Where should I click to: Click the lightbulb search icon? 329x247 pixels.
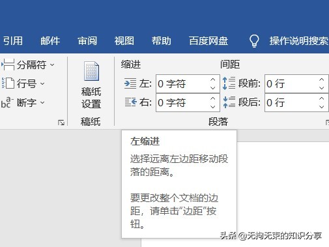point(254,41)
